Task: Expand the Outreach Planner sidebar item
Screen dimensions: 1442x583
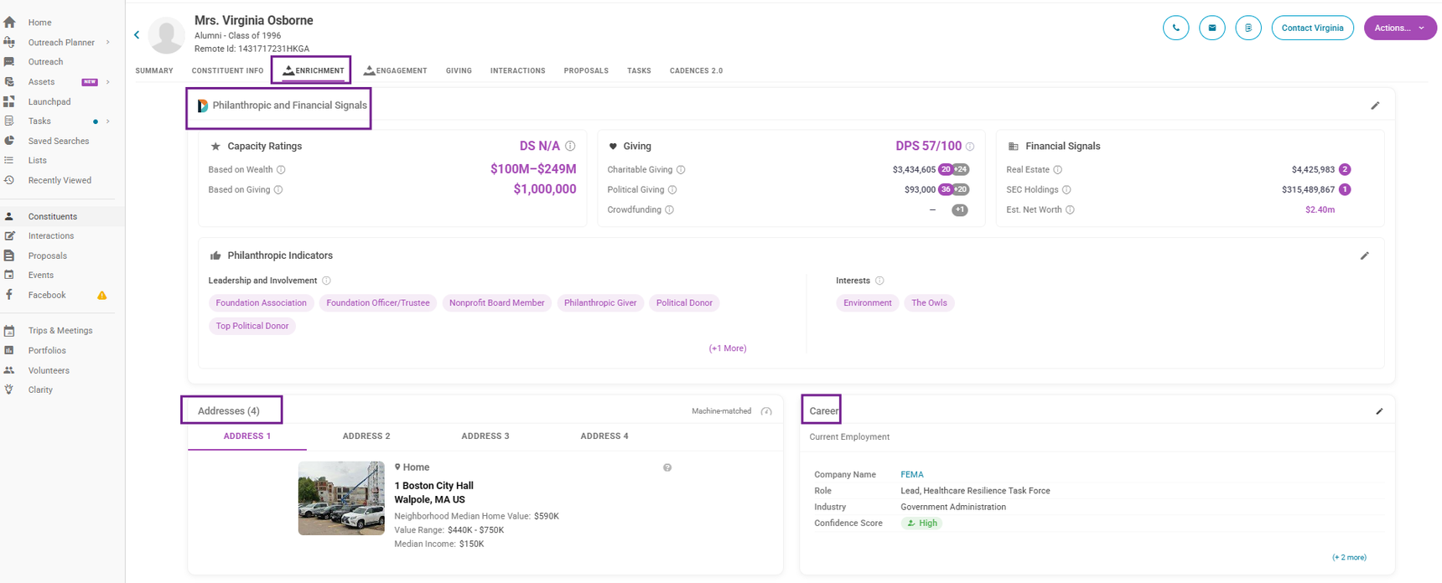Action: [108, 43]
